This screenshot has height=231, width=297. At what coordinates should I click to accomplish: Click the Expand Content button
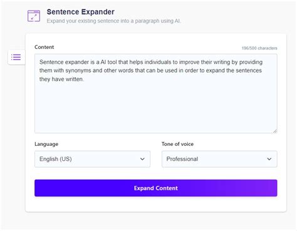(x=156, y=188)
